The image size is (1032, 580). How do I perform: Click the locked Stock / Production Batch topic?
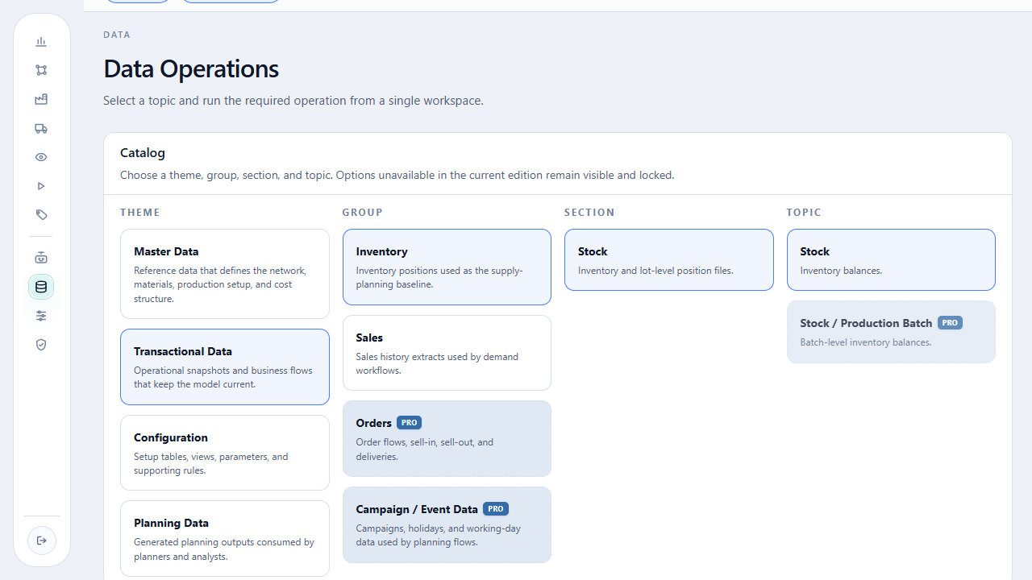(891, 332)
